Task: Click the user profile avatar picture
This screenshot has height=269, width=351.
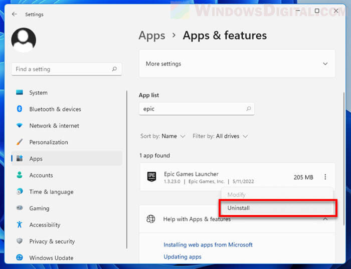Action: click(x=24, y=40)
